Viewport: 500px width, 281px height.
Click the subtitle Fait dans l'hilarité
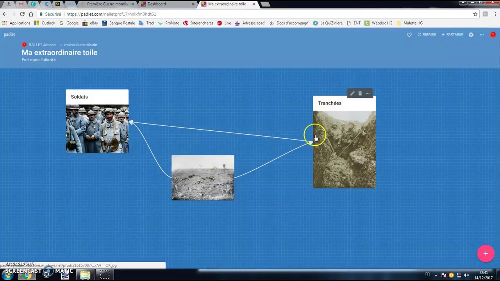[x=39, y=60]
